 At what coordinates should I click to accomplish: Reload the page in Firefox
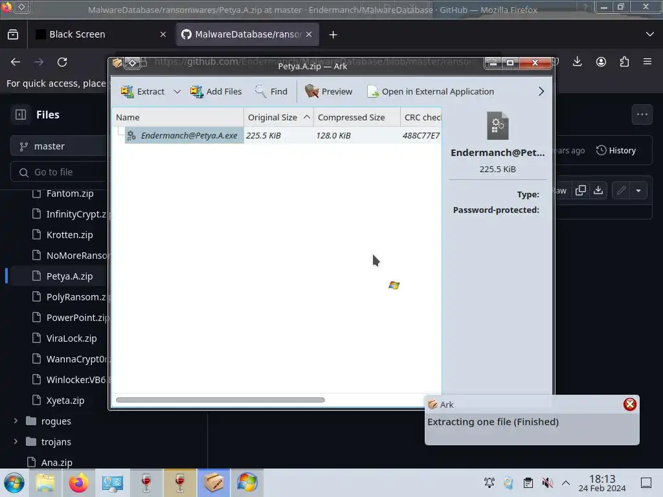(x=62, y=62)
